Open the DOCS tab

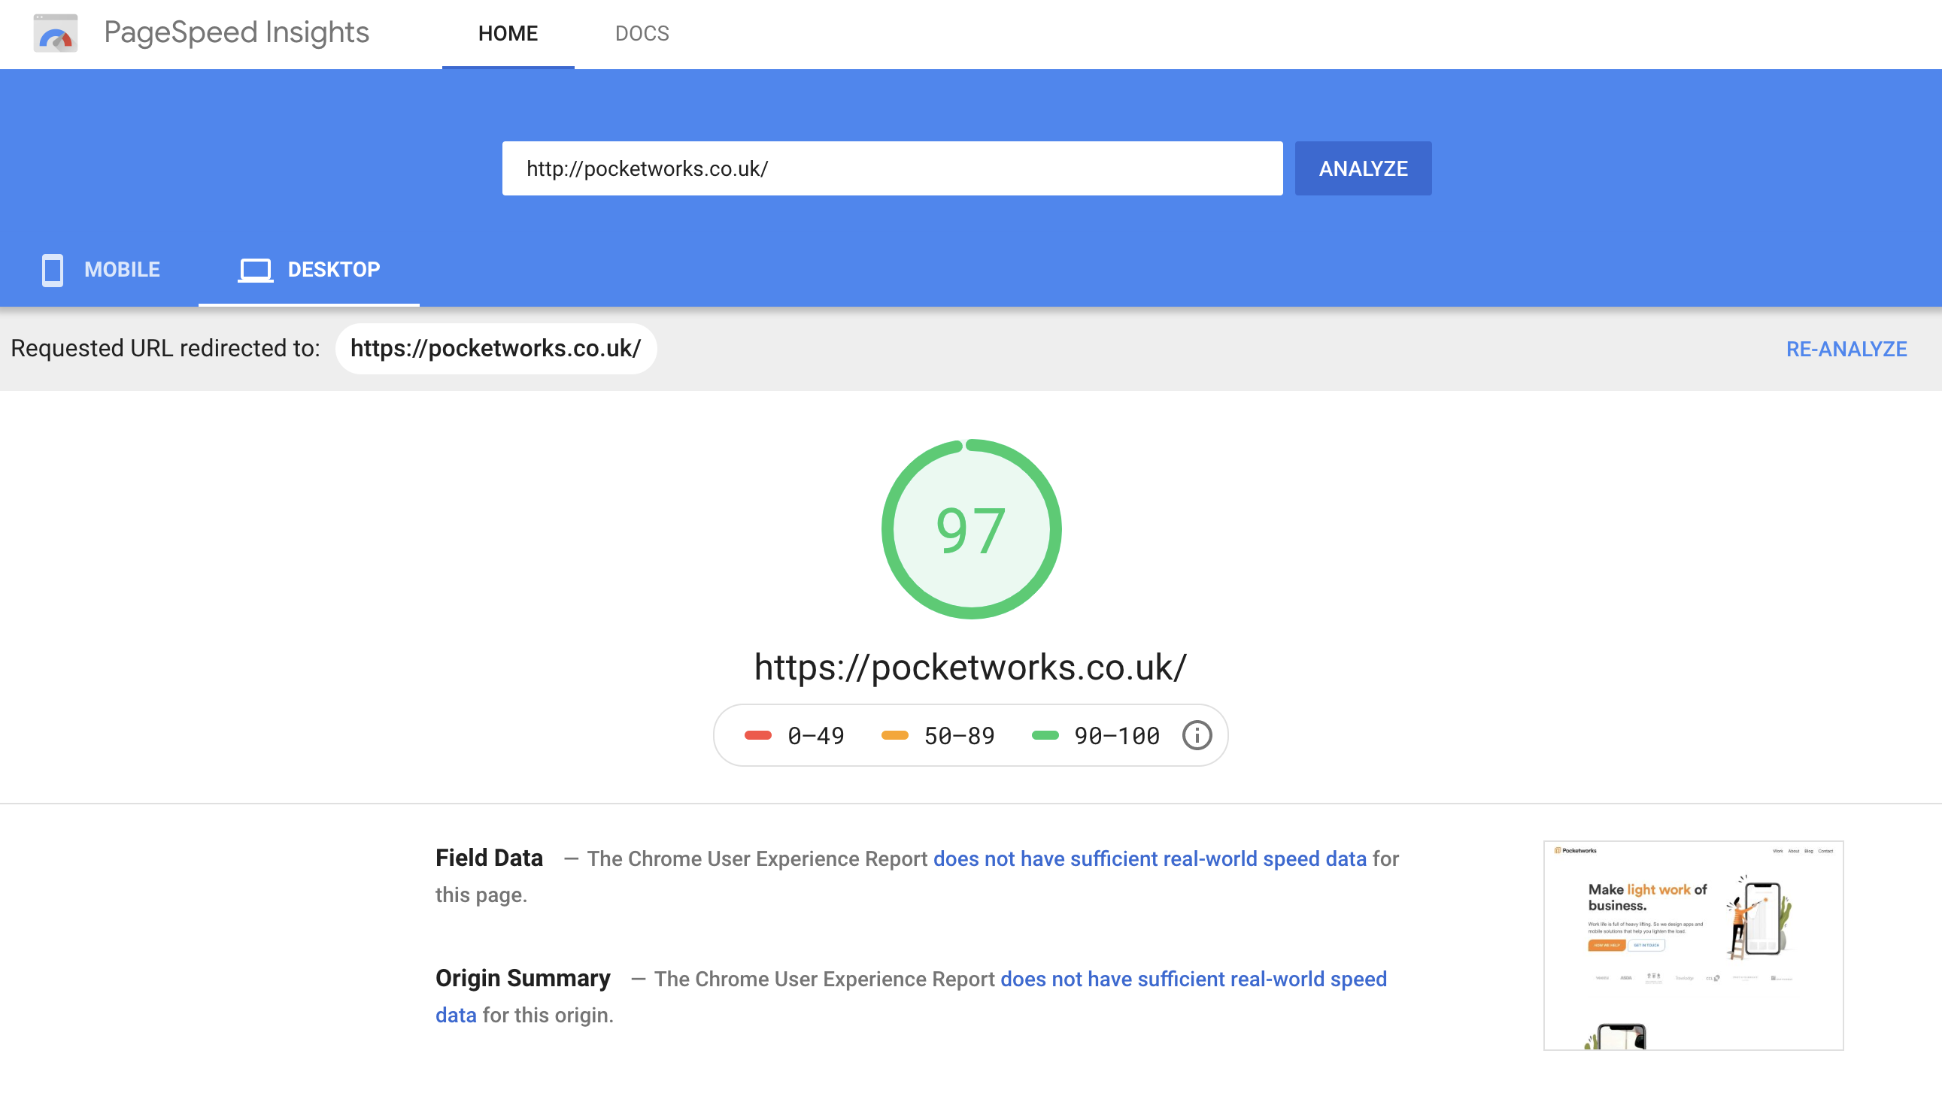point(642,34)
